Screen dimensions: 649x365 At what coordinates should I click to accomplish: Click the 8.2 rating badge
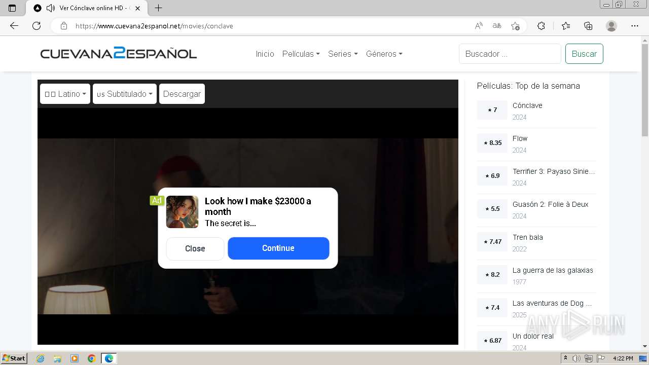(x=492, y=275)
